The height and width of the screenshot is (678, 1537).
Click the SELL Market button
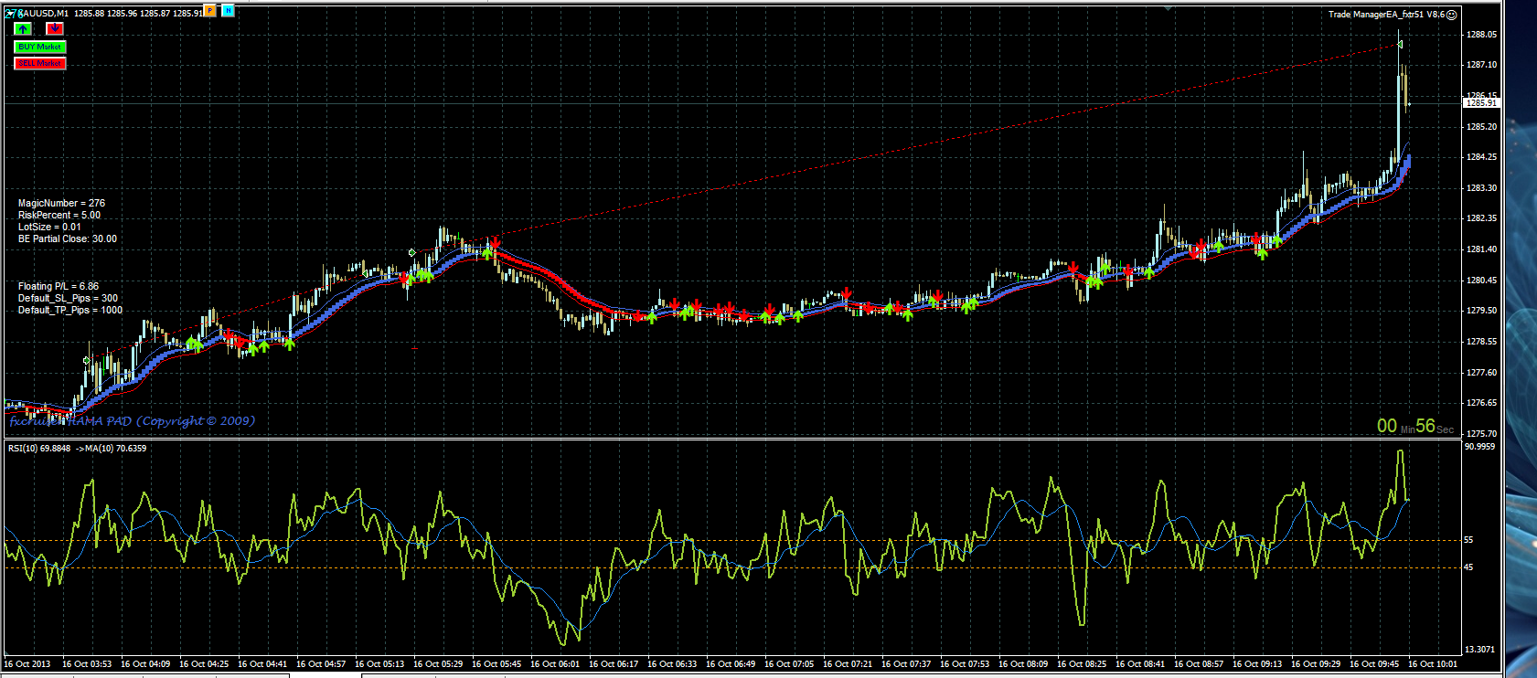click(39, 63)
